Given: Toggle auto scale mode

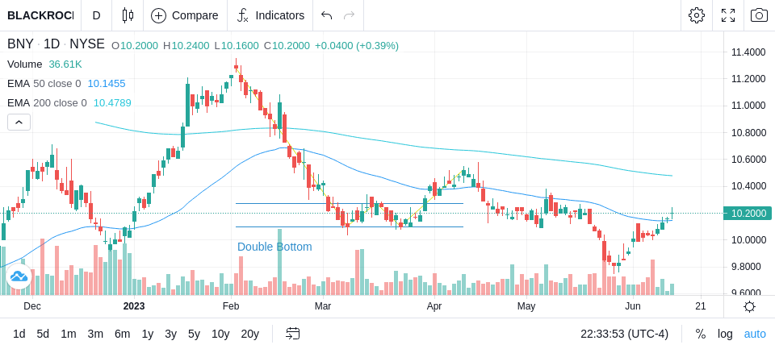Looking at the screenshot, I should [755, 334].
